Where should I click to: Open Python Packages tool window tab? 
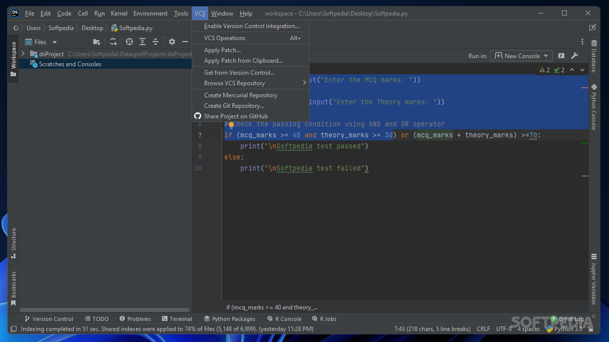(230, 319)
